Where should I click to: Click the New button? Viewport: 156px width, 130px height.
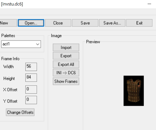point(8,23)
